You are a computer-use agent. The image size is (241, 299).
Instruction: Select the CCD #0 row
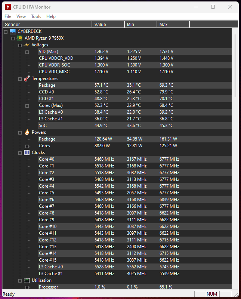point(135,92)
